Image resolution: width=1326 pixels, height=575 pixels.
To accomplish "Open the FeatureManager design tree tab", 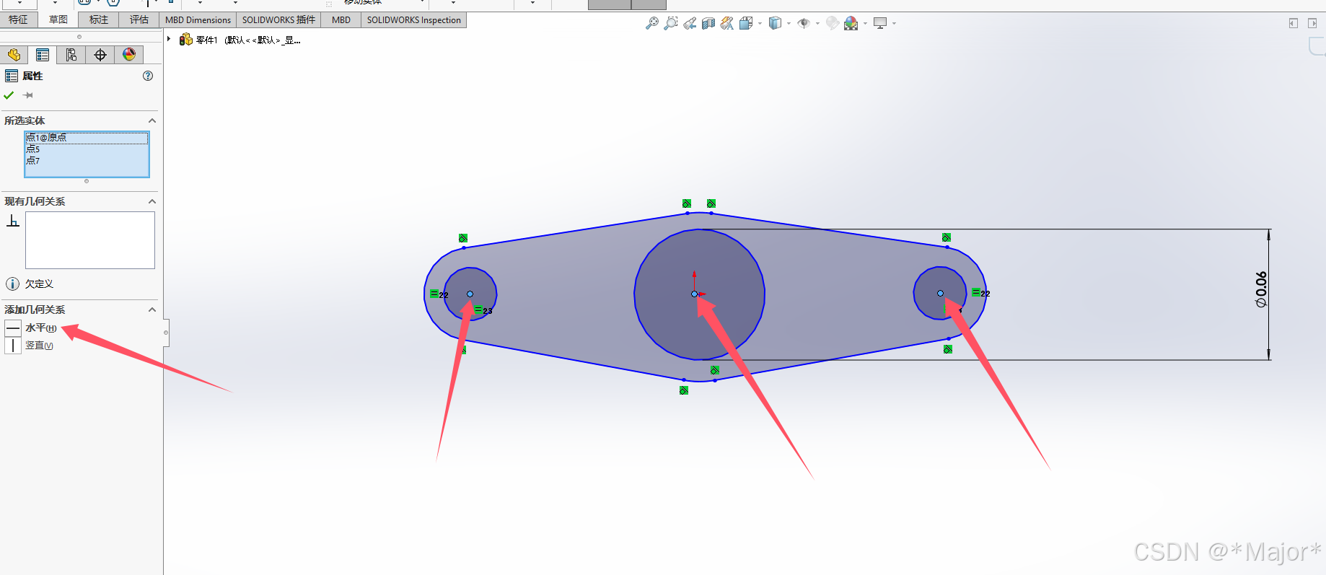I will pyautogui.click(x=14, y=55).
